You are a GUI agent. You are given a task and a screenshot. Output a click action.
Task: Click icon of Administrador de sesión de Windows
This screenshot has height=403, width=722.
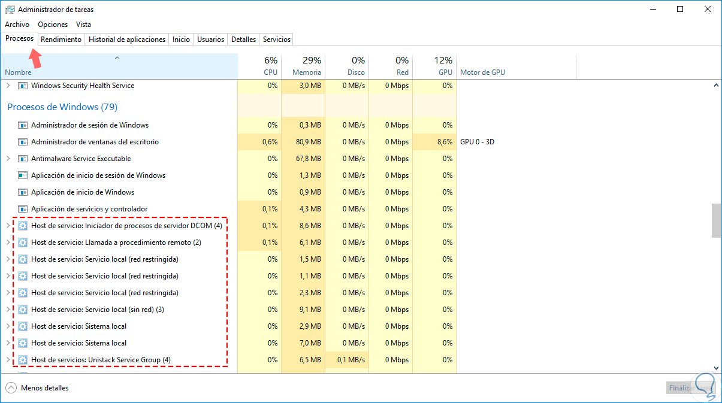pyautogui.click(x=23, y=125)
